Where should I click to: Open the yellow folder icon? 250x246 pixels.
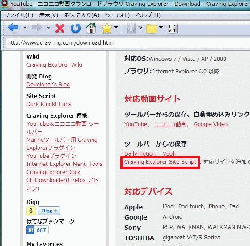(x=152, y=29)
